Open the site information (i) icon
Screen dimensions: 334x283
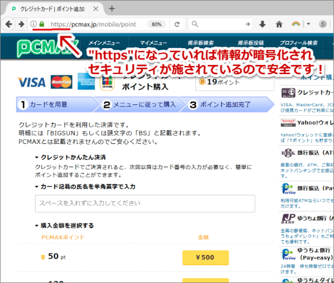tap(33, 24)
